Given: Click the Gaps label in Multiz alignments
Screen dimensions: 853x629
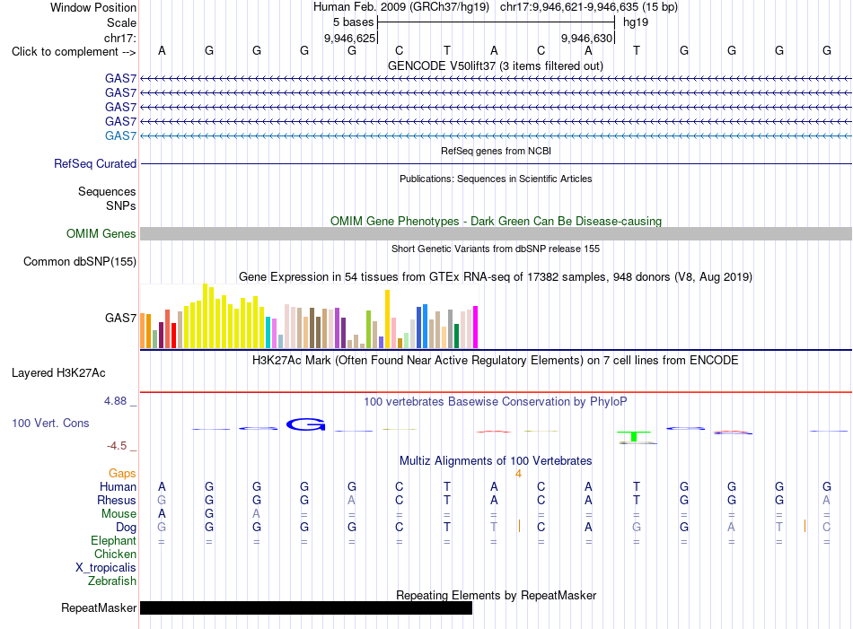Looking at the screenshot, I should [122, 474].
